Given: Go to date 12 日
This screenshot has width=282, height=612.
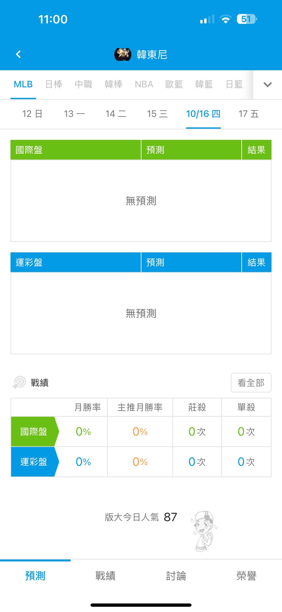Looking at the screenshot, I should 32,114.
